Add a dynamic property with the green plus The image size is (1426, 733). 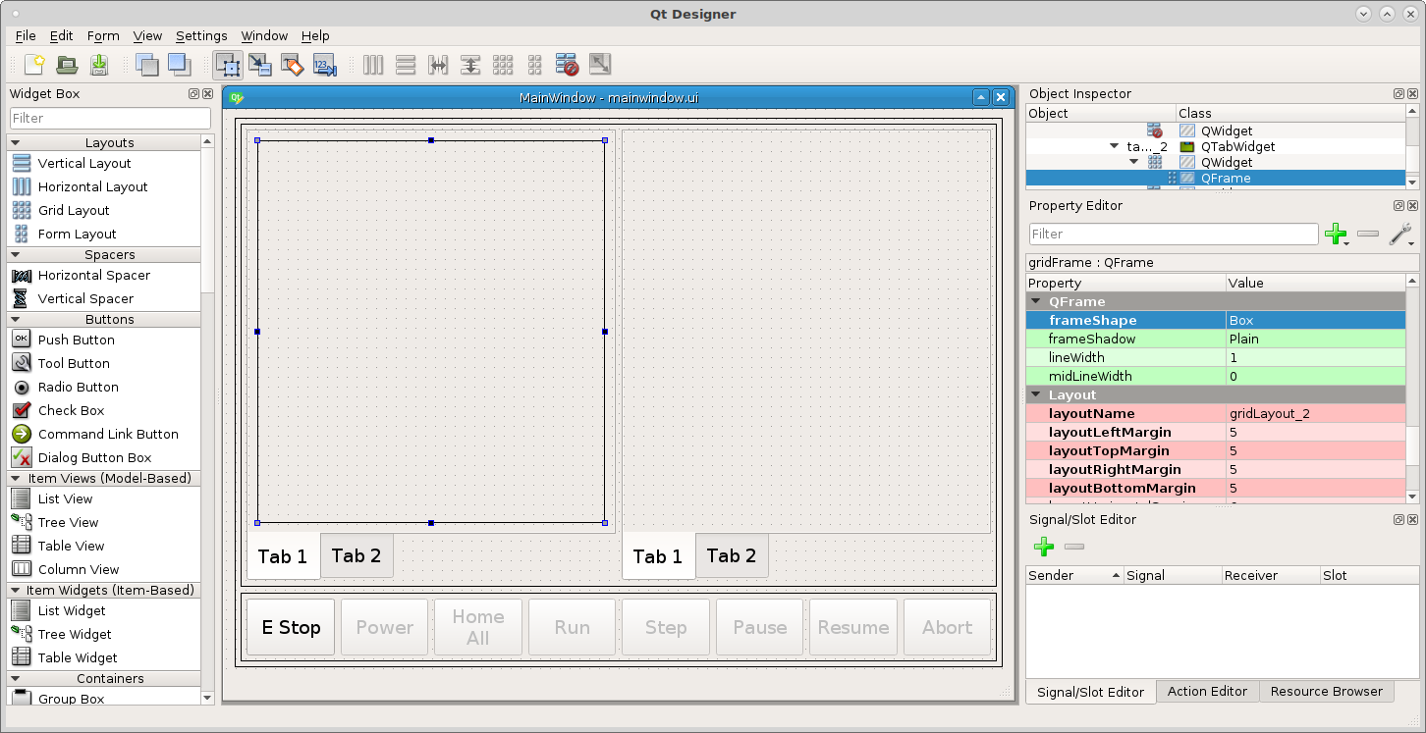(x=1337, y=234)
